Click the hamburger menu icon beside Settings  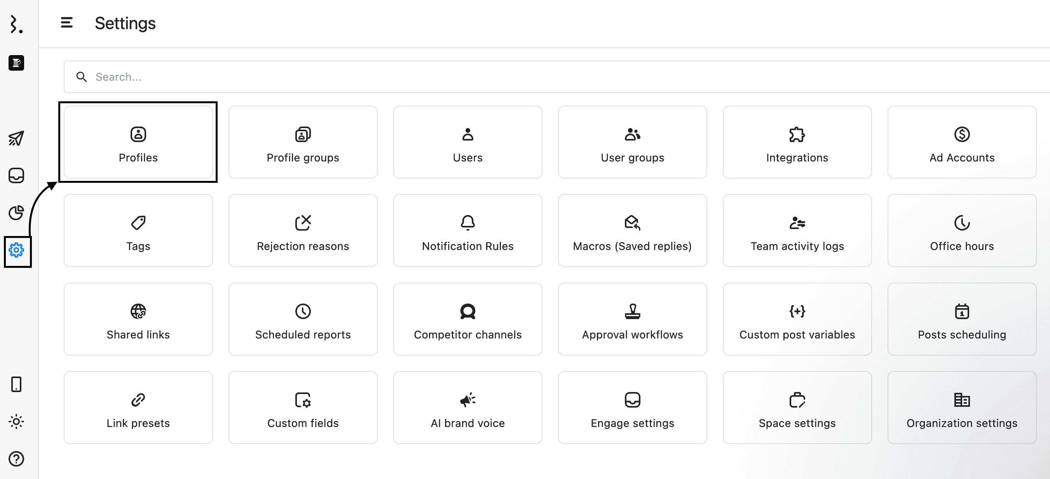point(67,23)
